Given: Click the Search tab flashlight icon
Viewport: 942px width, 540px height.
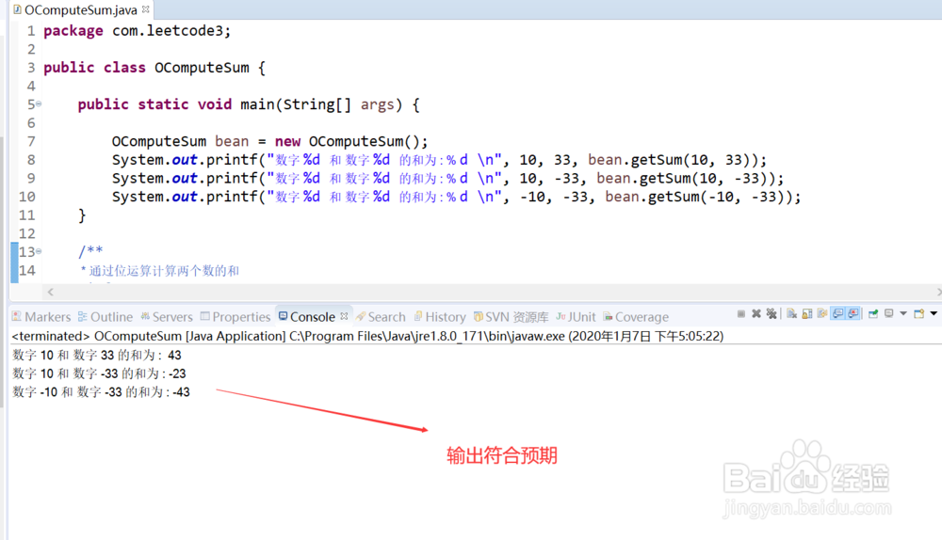Looking at the screenshot, I should [361, 316].
